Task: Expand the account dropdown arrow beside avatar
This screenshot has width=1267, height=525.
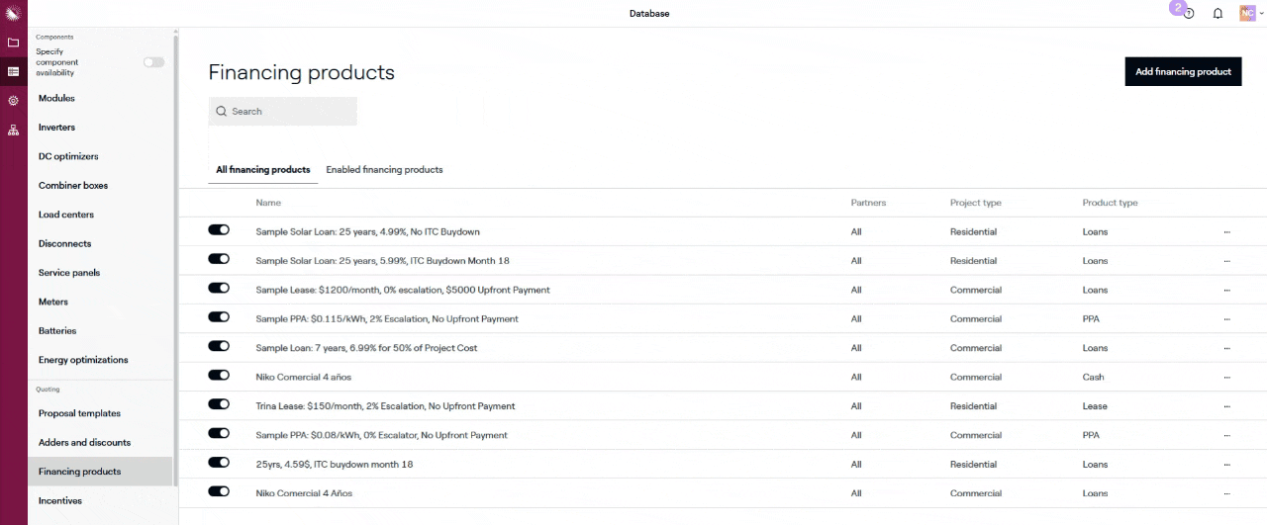Action: tap(1261, 14)
